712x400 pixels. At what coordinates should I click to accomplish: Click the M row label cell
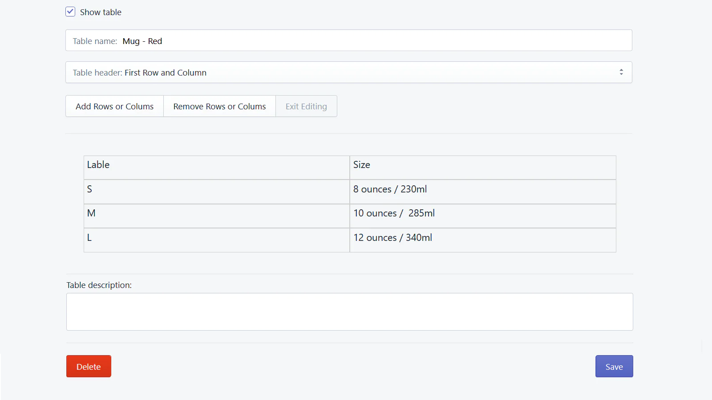(216, 216)
